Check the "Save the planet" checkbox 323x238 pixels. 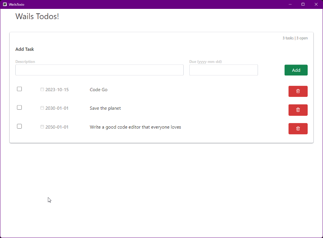pyautogui.click(x=19, y=107)
